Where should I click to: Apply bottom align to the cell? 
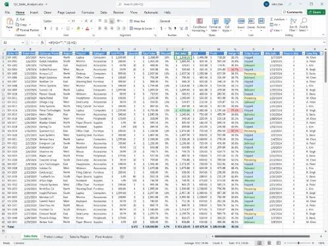click(x=112, y=21)
